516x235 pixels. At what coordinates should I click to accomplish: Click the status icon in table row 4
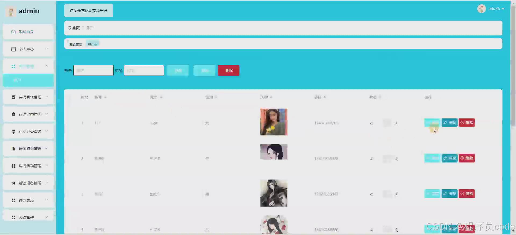[371, 230]
